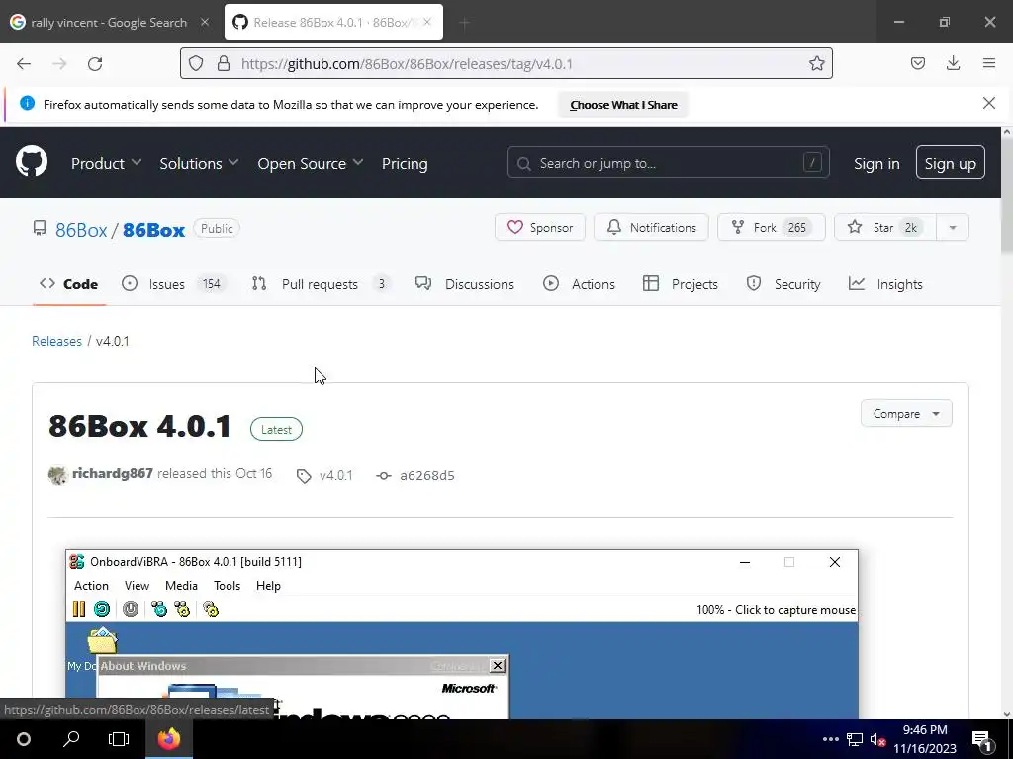This screenshot has height=759, width=1013.
Task: Open Firefox downloads panel
Action: click(953, 63)
